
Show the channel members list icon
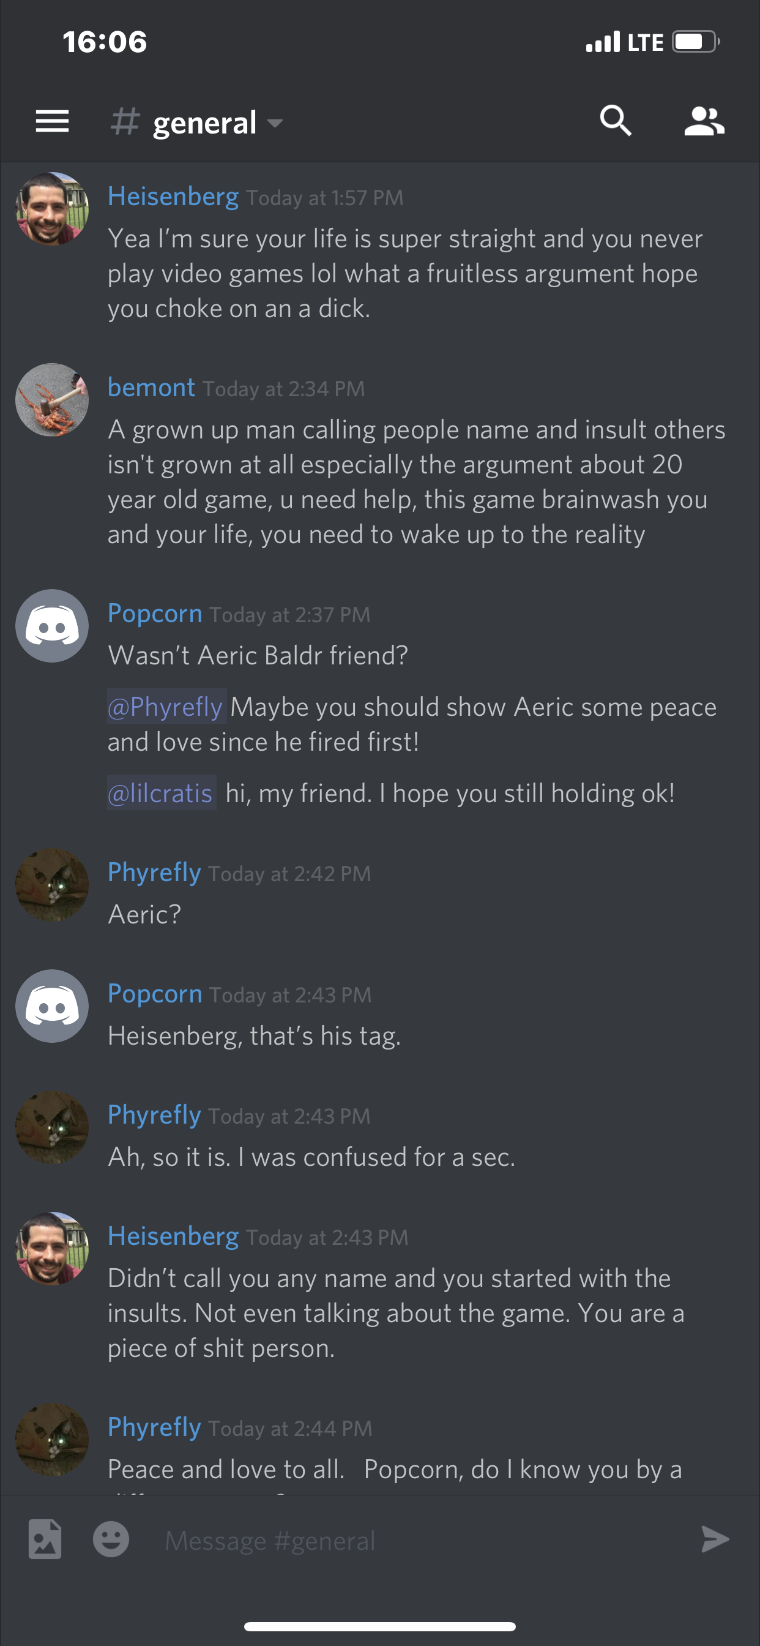click(x=704, y=121)
